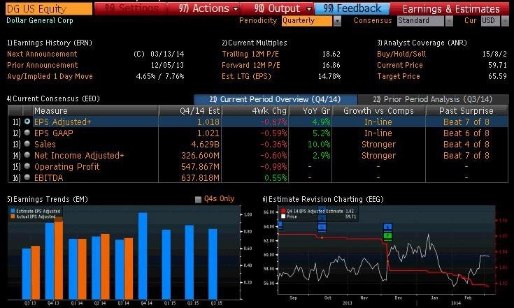514x308 pixels.
Task: Open the Periodicity dropdown arrow
Action: click(x=337, y=21)
